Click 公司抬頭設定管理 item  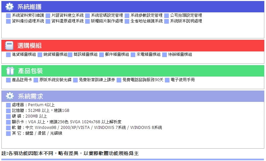click(186, 15)
